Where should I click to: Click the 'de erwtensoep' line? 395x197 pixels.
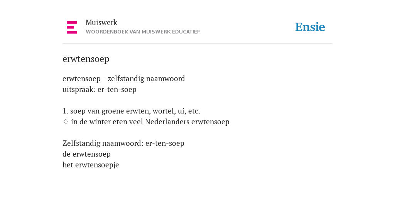[x=86, y=154]
